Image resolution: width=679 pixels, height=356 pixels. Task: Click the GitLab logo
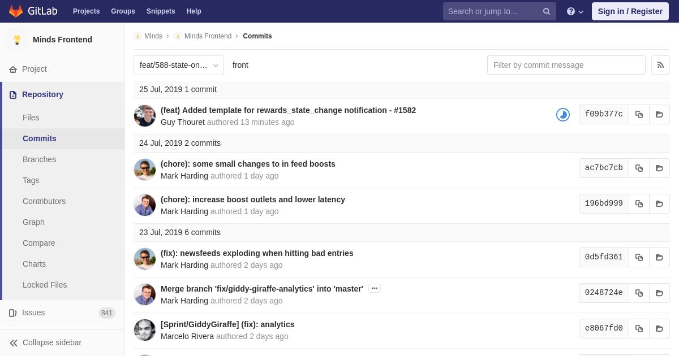pyautogui.click(x=33, y=11)
